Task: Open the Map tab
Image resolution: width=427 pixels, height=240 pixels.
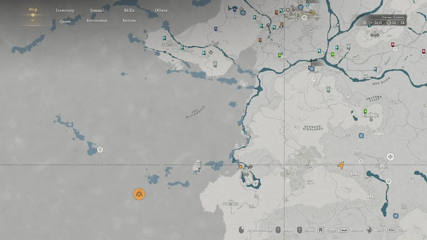Action: (x=33, y=10)
